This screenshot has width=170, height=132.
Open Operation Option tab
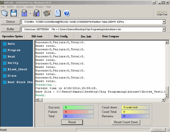pyautogui.click(x=12, y=36)
